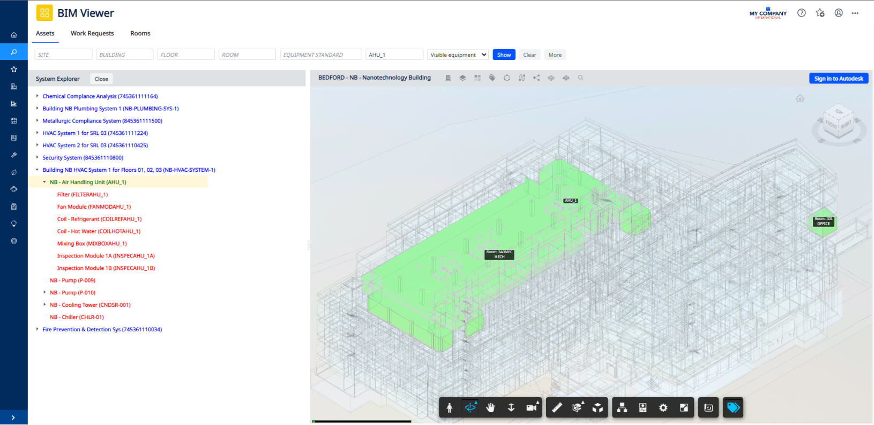
Task: Click the layers icon in viewer header
Action: (462, 78)
